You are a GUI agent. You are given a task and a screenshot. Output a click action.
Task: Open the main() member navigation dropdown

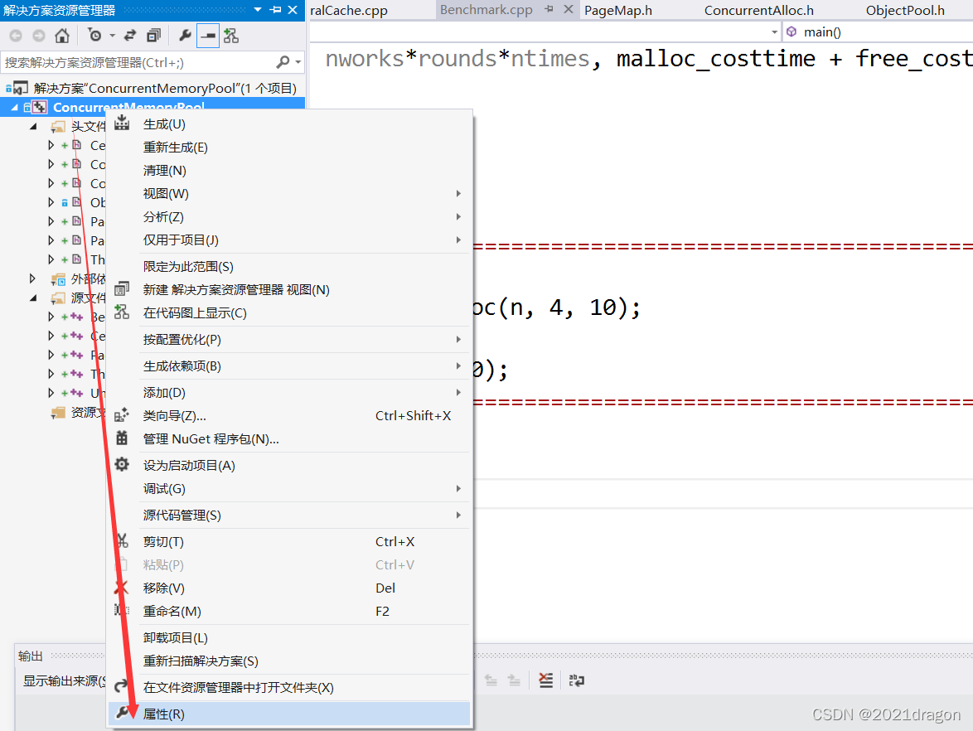(878, 31)
